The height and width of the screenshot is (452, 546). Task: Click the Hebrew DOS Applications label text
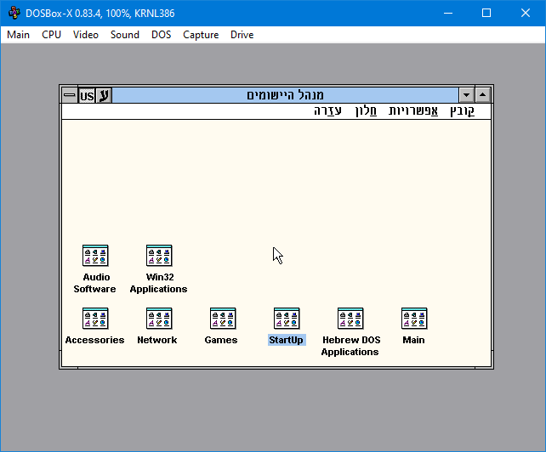click(350, 346)
